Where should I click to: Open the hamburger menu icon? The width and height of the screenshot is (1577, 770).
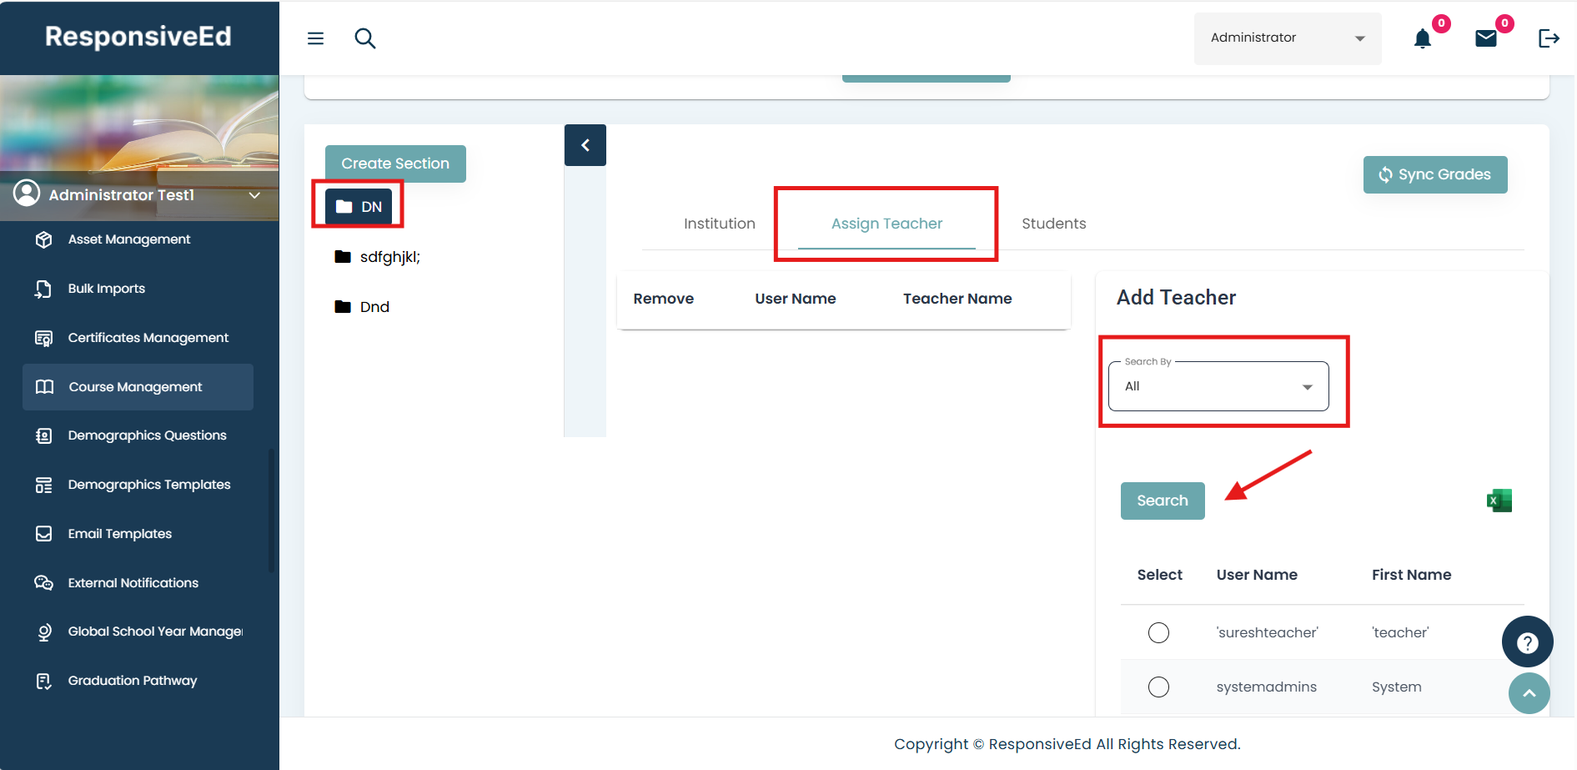(315, 38)
